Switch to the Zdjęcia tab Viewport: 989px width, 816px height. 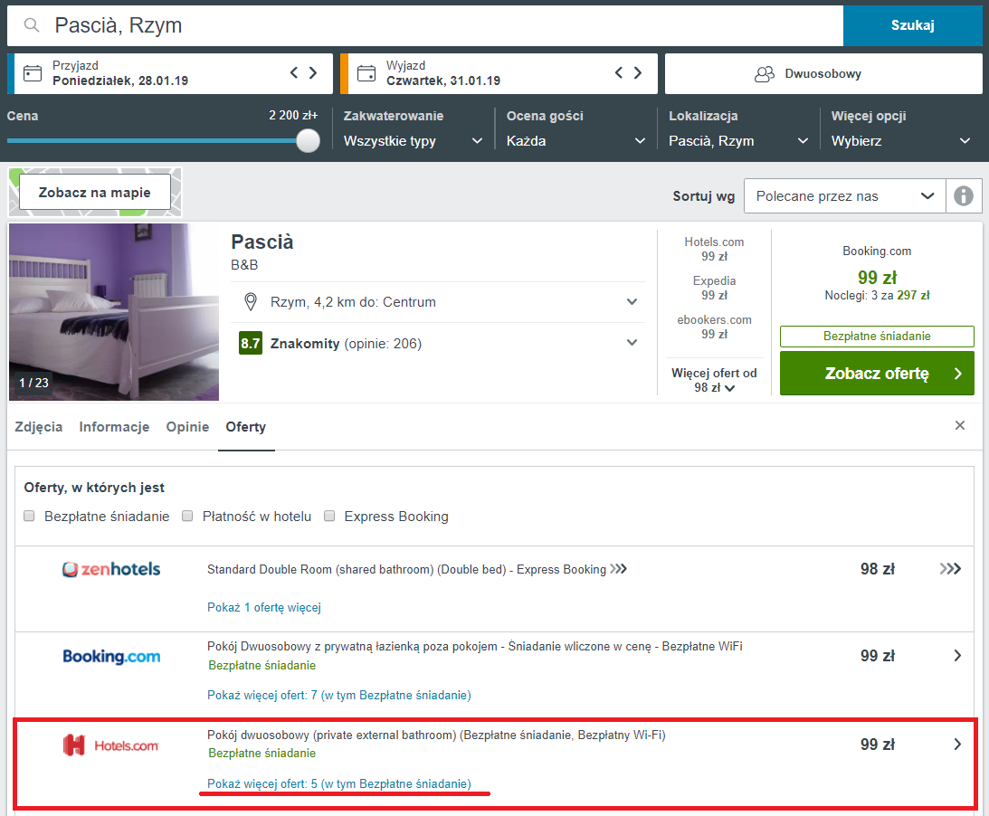click(39, 427)
